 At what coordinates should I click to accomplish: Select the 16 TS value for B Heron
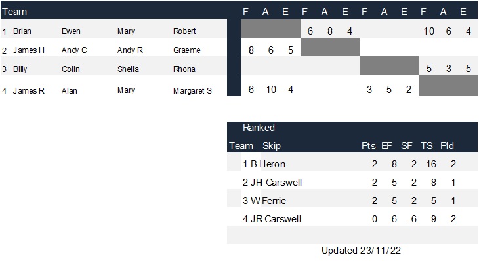pos(431,164)
